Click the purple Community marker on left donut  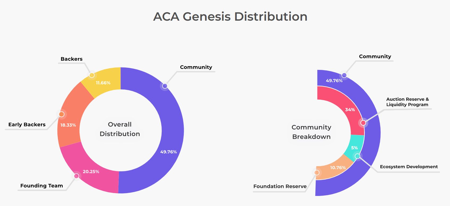(165, 86)
